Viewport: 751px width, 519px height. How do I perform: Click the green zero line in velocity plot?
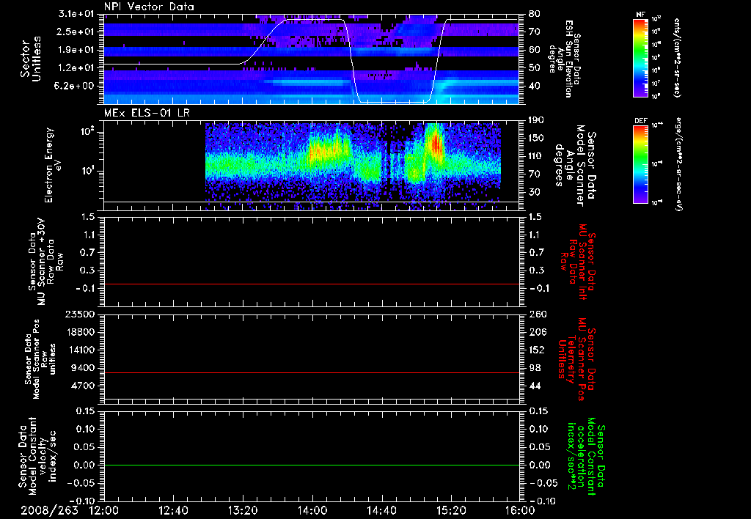click(x=312, y=465)
